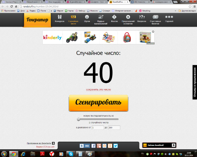This screenshot has height=157, width=197.
Task: Click the random number count slider handle
Action: pos(79,119)
